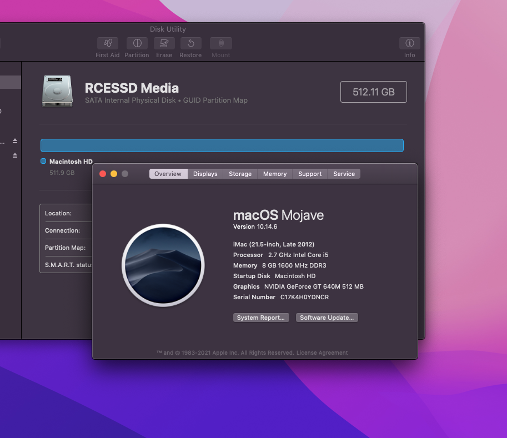Eject the lower volume in Disk Utility sidebar
Viewport: 507px width, 438px height.
click(15, 155)
